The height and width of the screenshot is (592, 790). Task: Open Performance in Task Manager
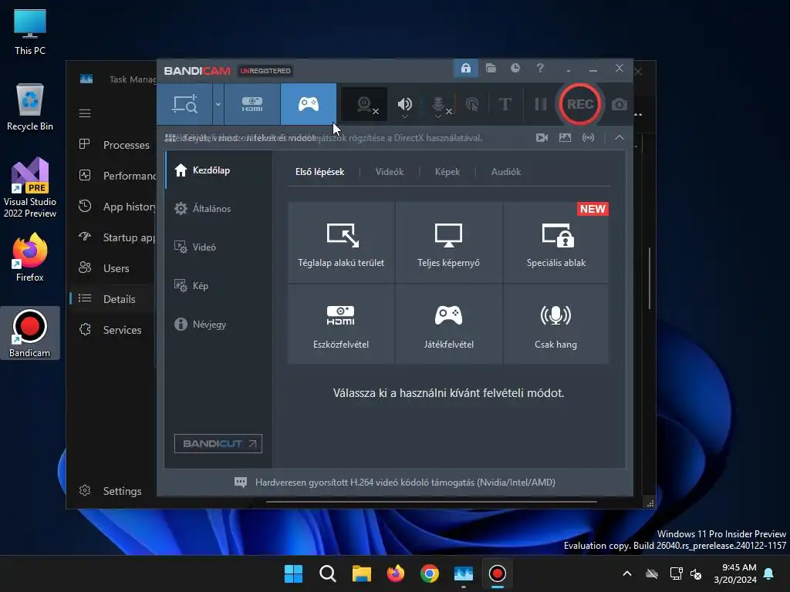click(113, 176)
